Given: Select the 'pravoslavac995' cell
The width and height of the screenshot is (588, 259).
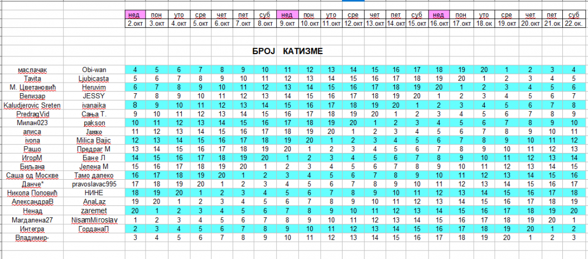Looking at the screenshot, I should coord(94,184).
